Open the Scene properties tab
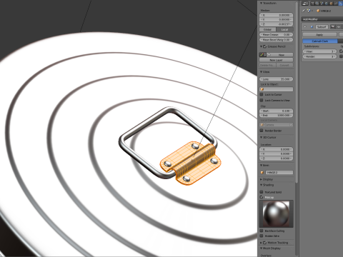The width and height of the screenshot is (343, 257). (x=322, y=4)
